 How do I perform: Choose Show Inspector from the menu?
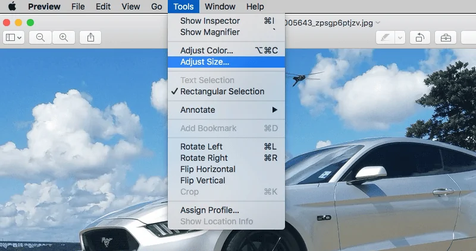[227, 21]
